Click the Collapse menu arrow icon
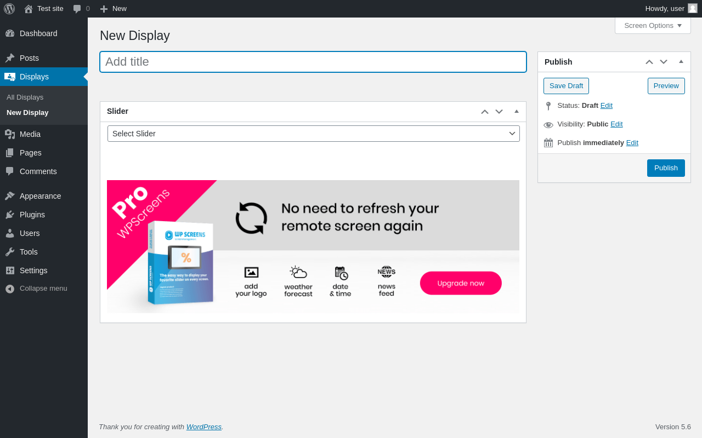702x438 pixels. click(10, 289)
